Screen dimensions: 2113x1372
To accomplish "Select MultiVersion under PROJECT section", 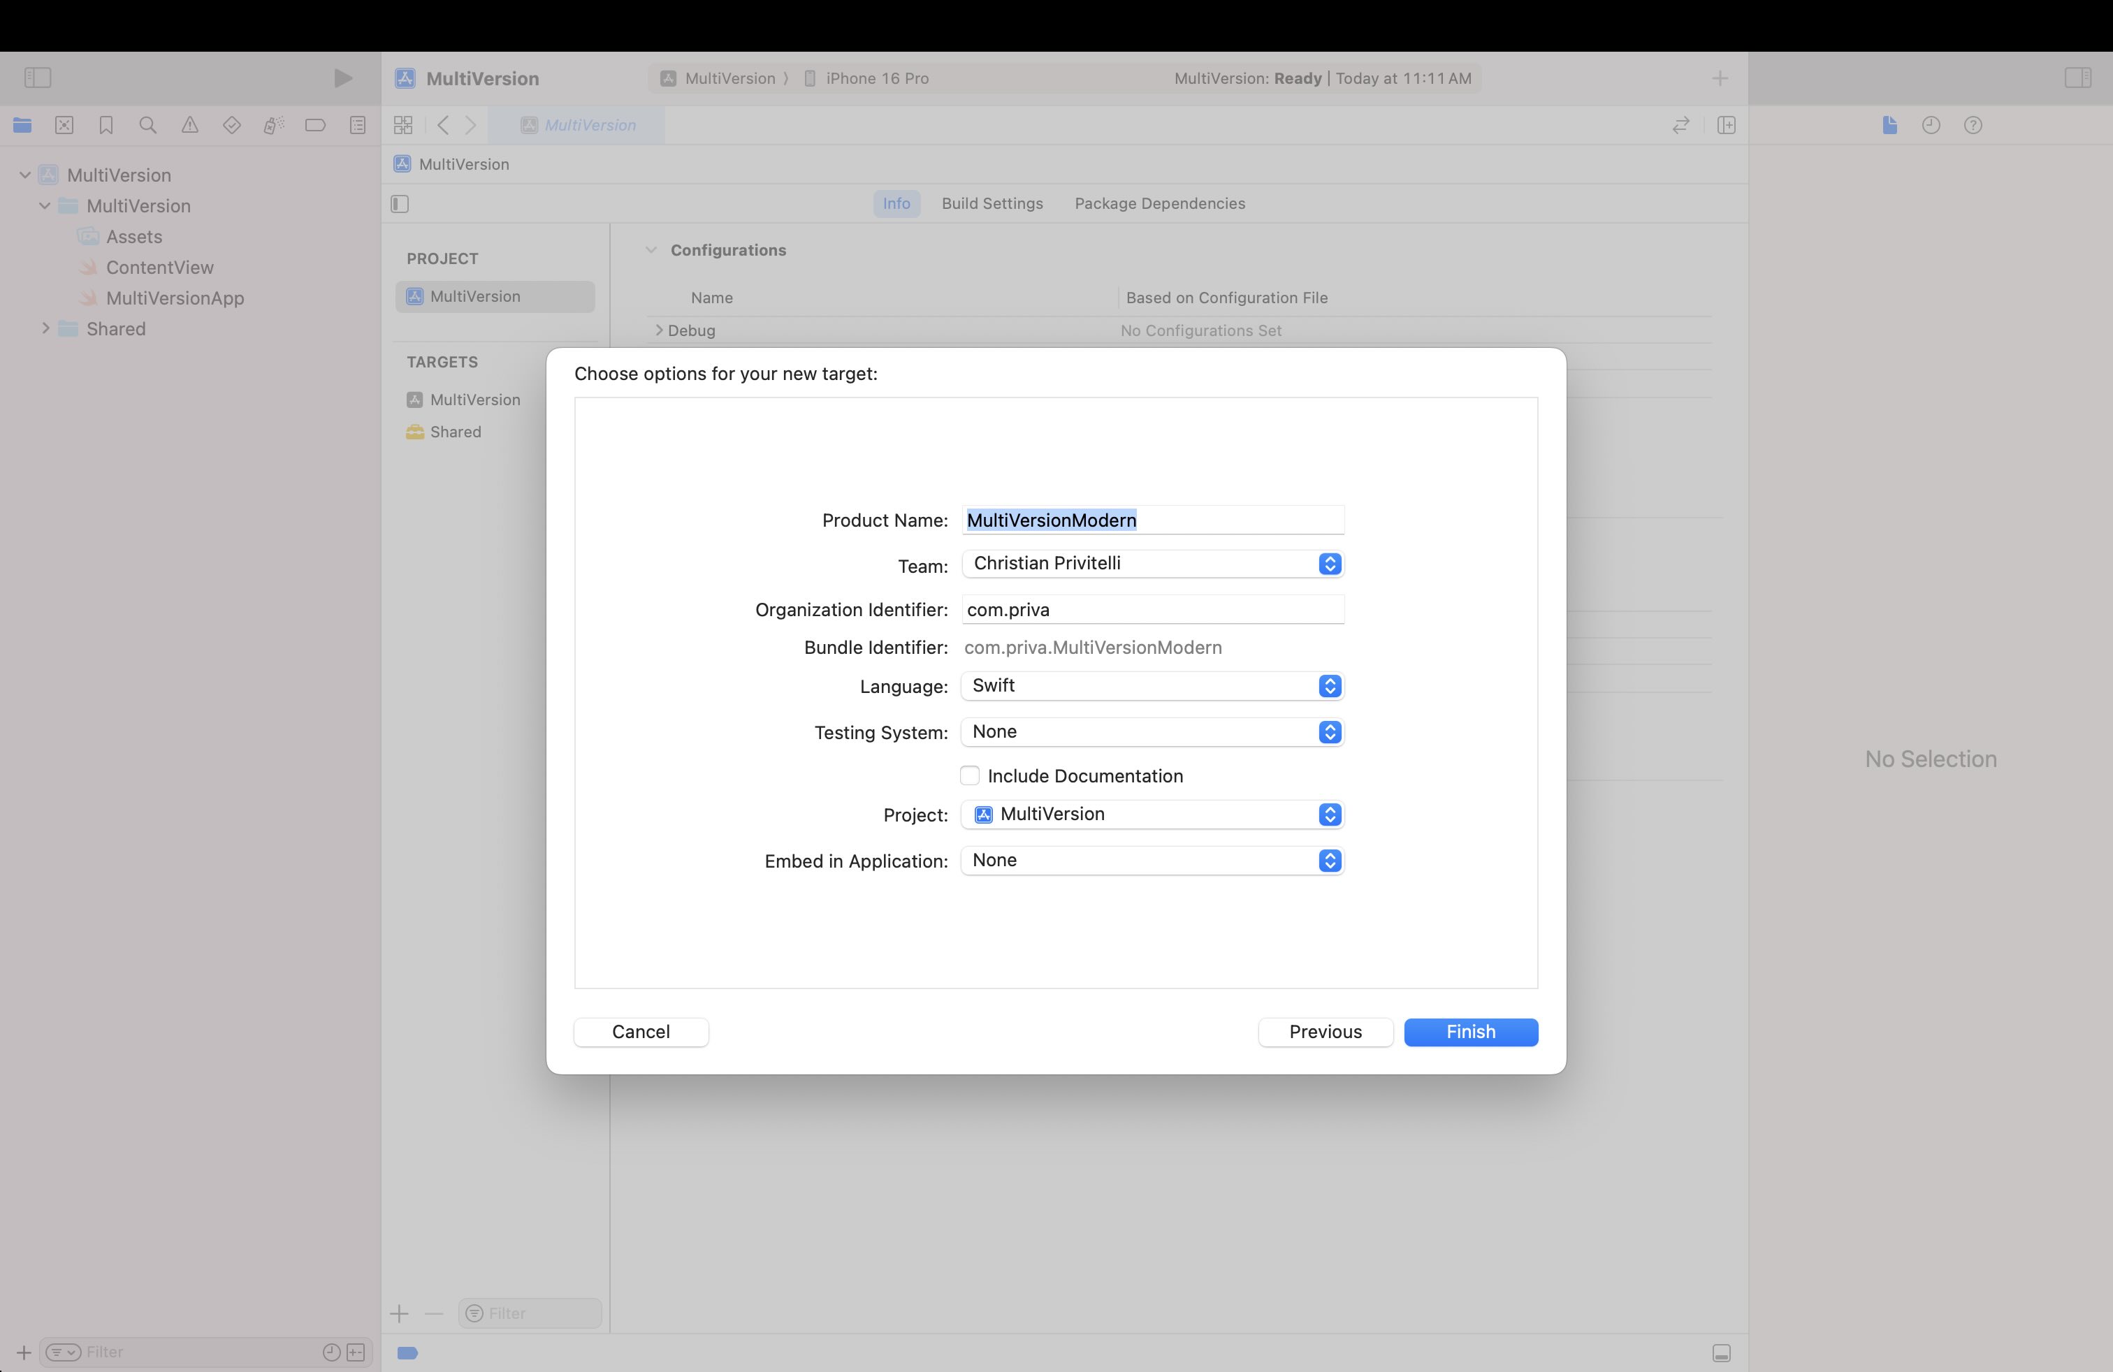I will (495, 296).
